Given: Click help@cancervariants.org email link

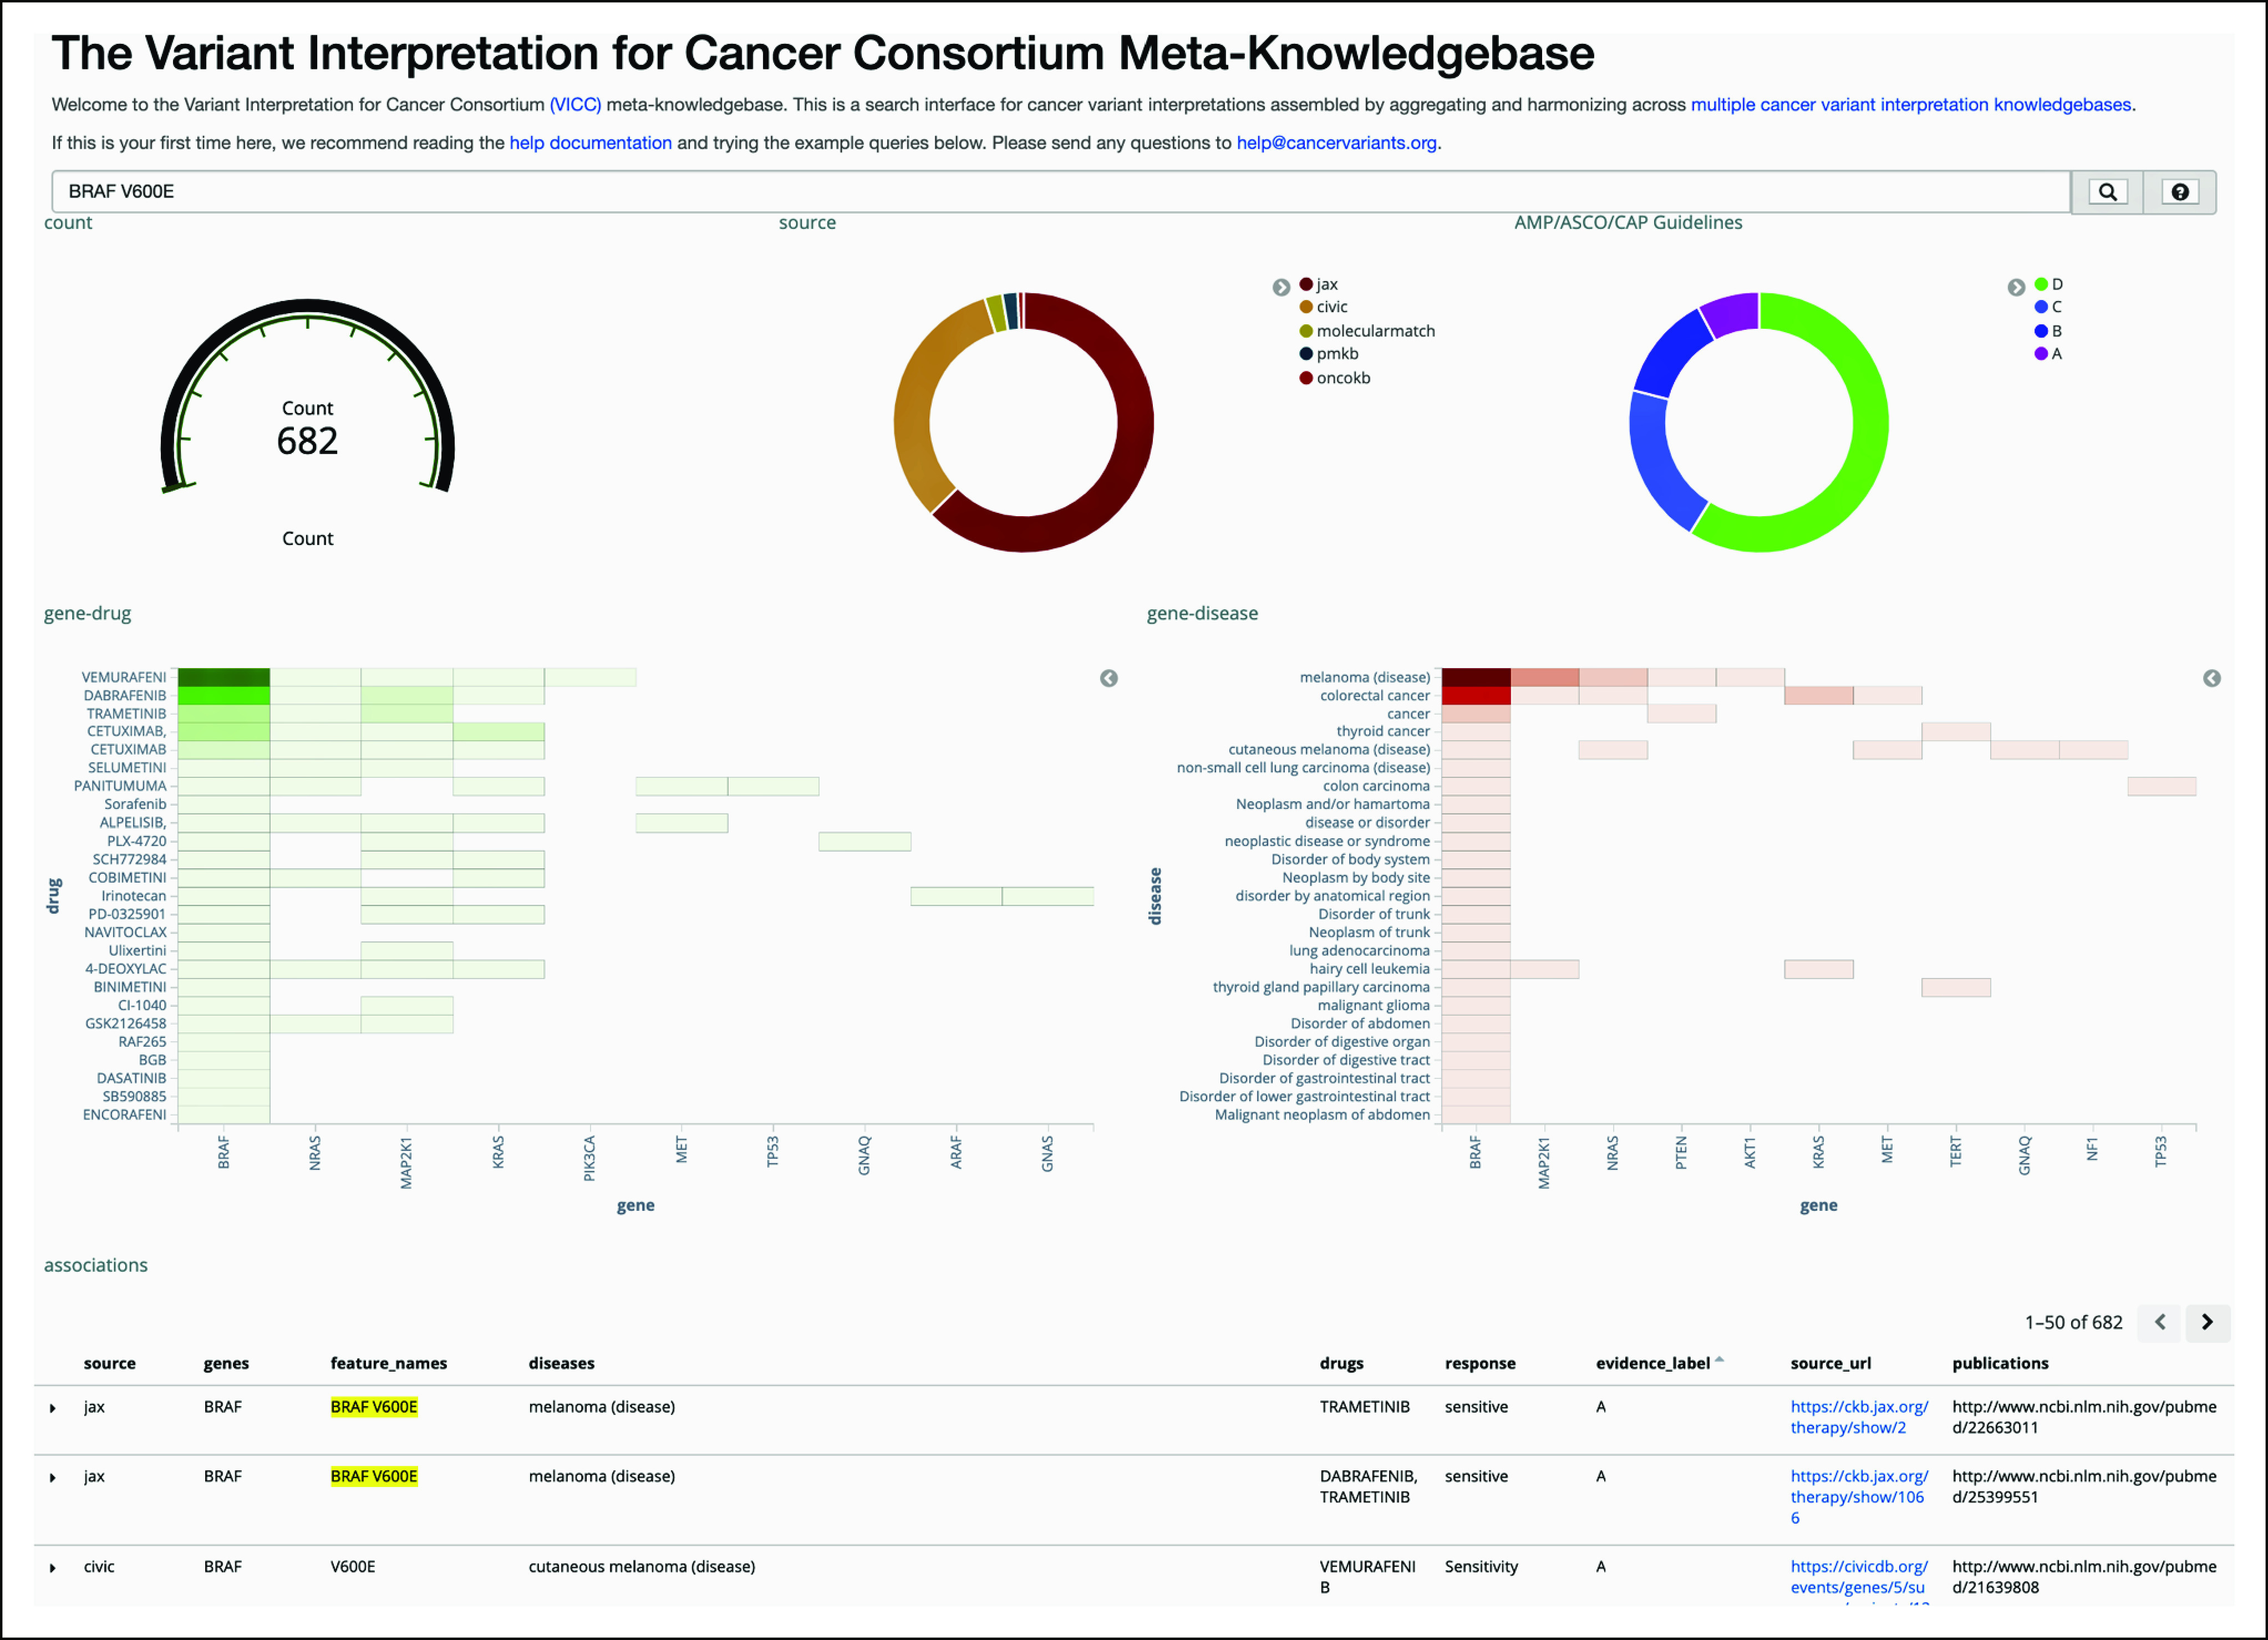Looking at the screenshot, I should (x=1336, y=143).
